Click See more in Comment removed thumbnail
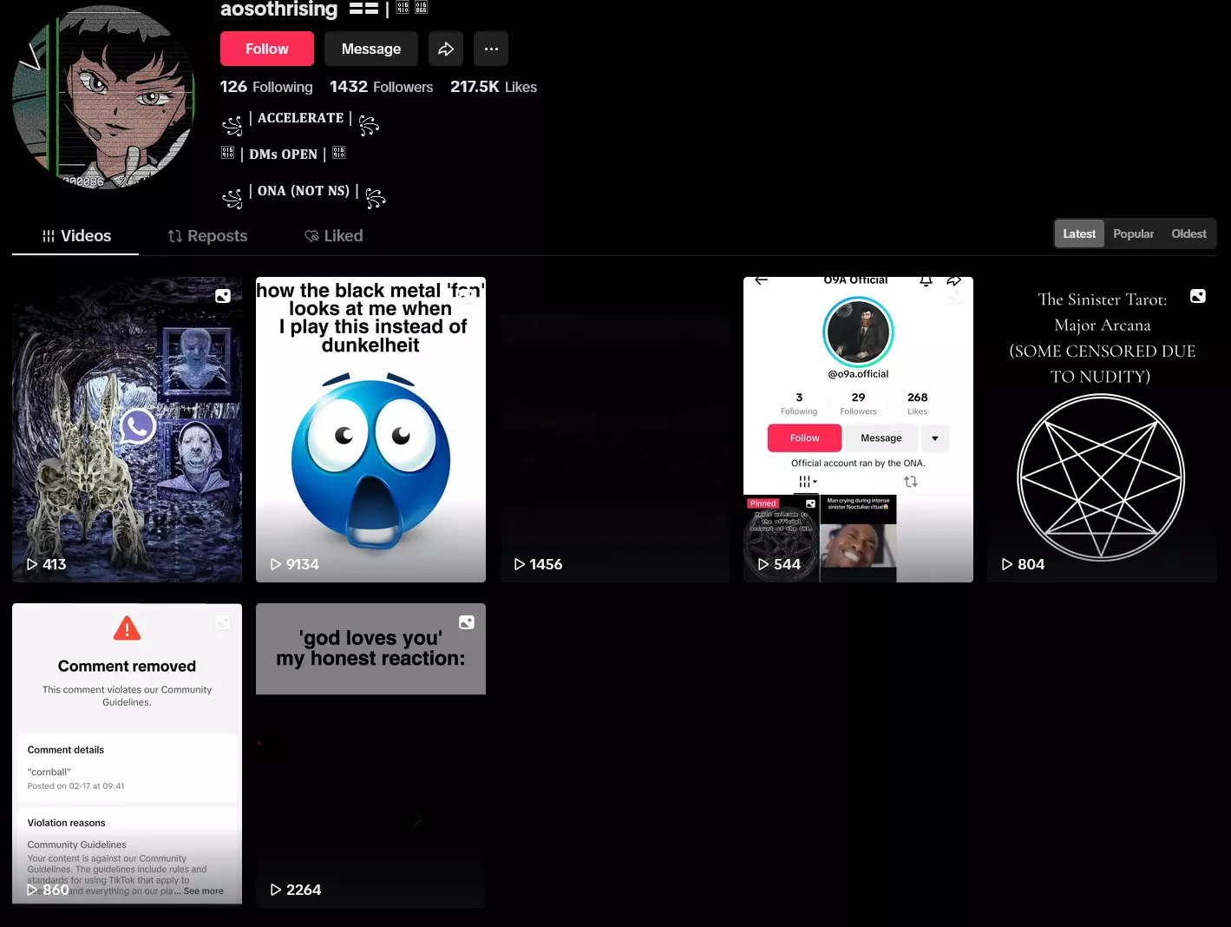This screenshot has width=1231, height=927. coord(203,891)
